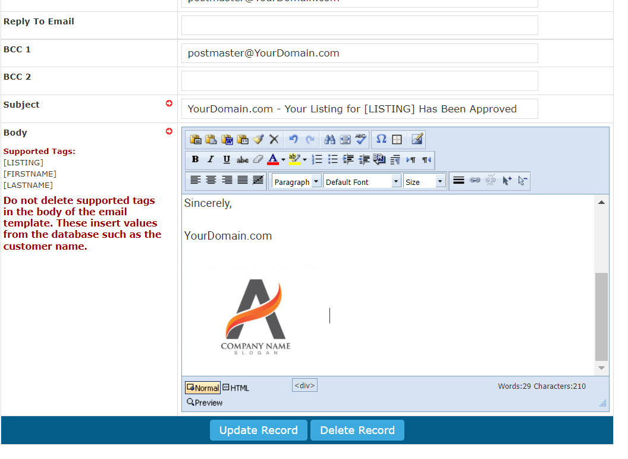Center align the text
628x459 pixels.
[211, 180]
